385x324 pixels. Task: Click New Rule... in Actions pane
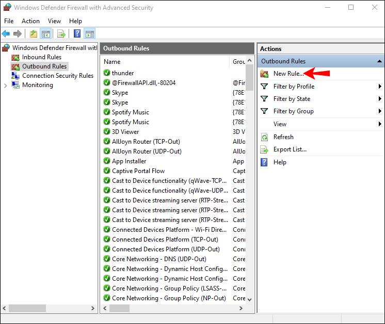tap(289, 74)
